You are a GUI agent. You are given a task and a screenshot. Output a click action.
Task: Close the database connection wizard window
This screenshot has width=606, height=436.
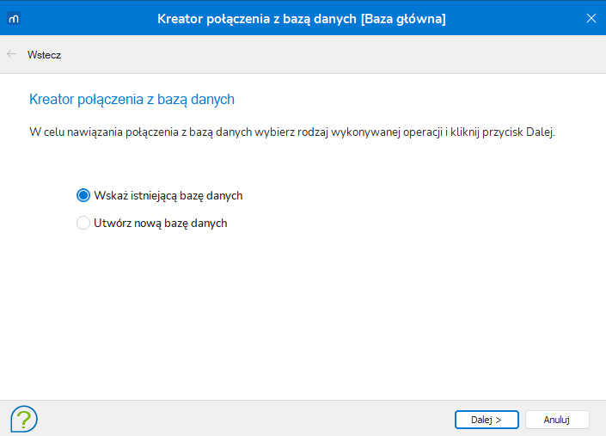tap(591, 18)
